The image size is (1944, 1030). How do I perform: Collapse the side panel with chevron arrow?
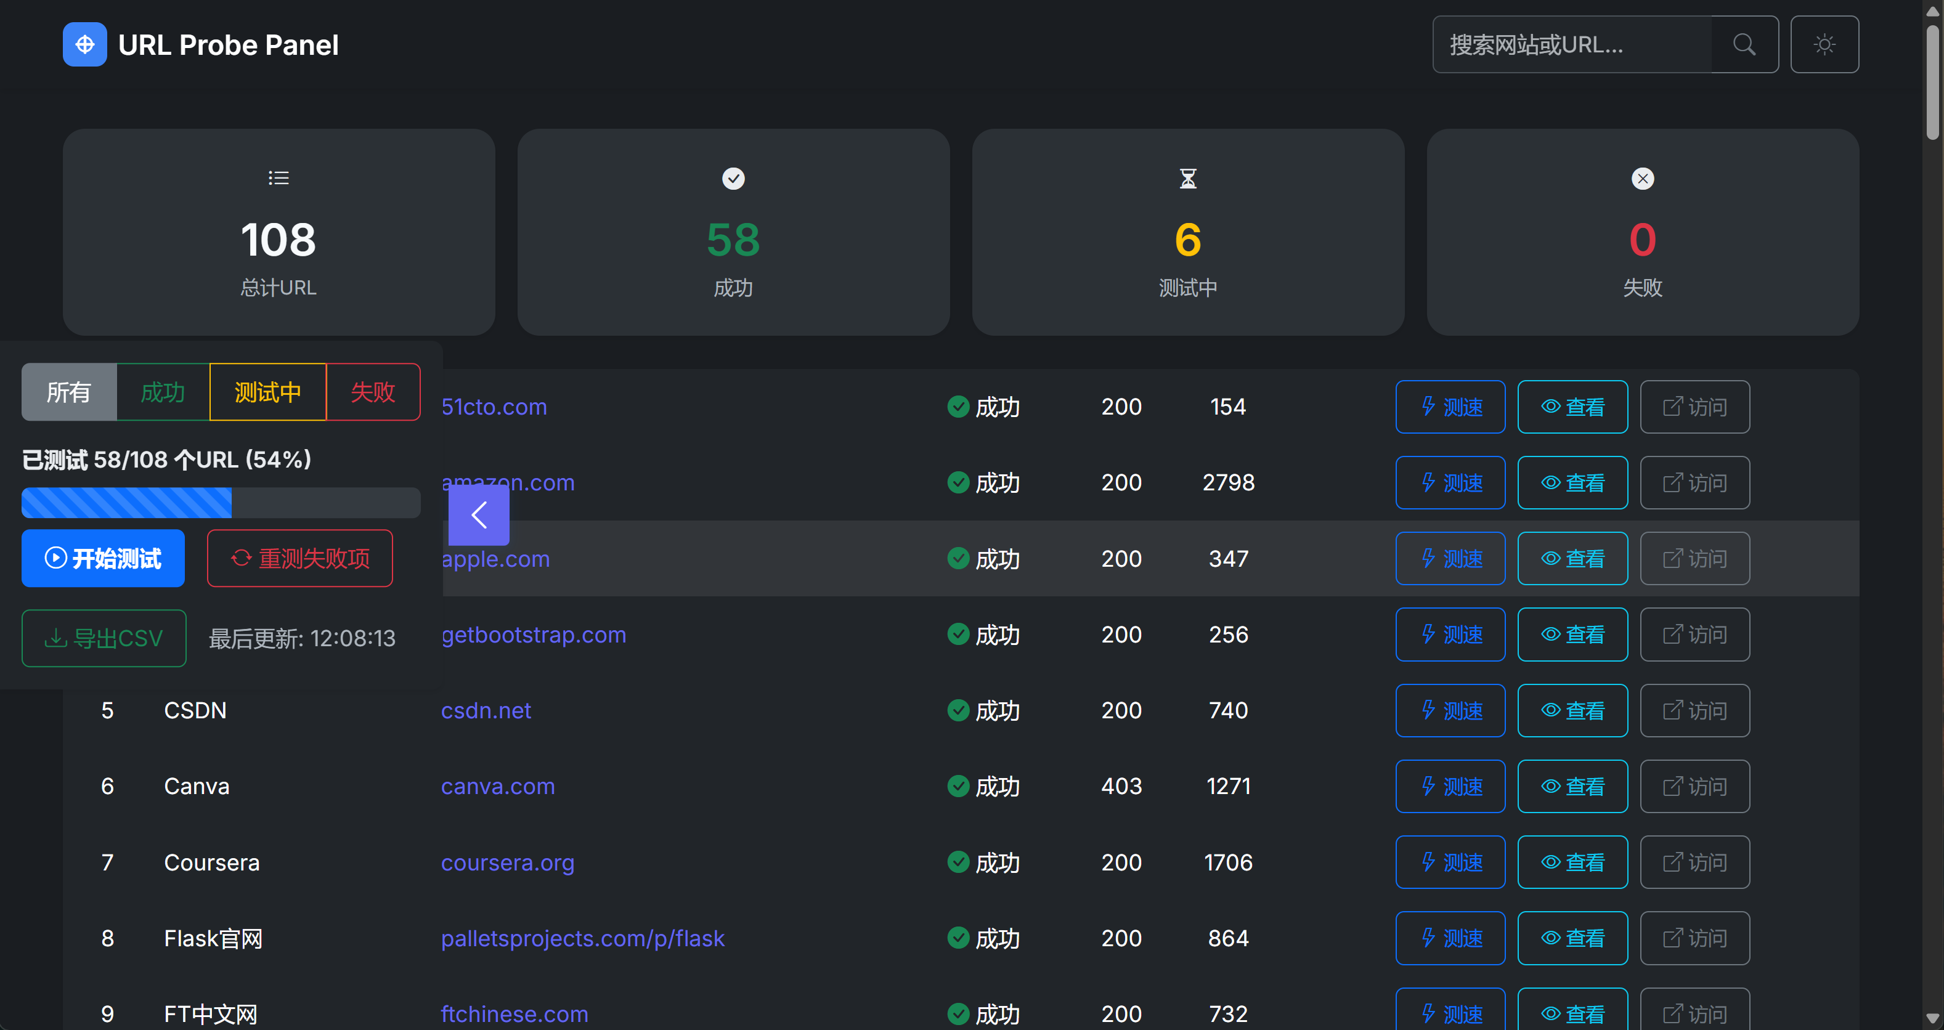479,516
